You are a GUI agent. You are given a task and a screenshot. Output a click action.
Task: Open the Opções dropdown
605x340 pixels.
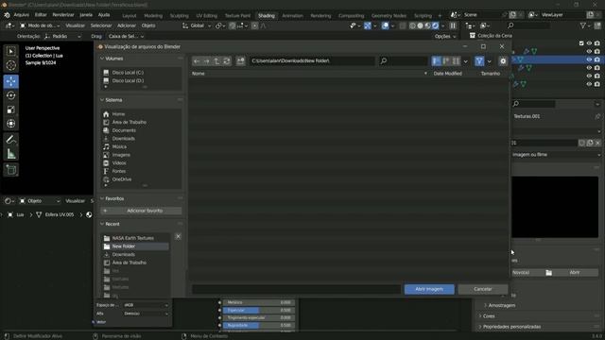[445, 36]
